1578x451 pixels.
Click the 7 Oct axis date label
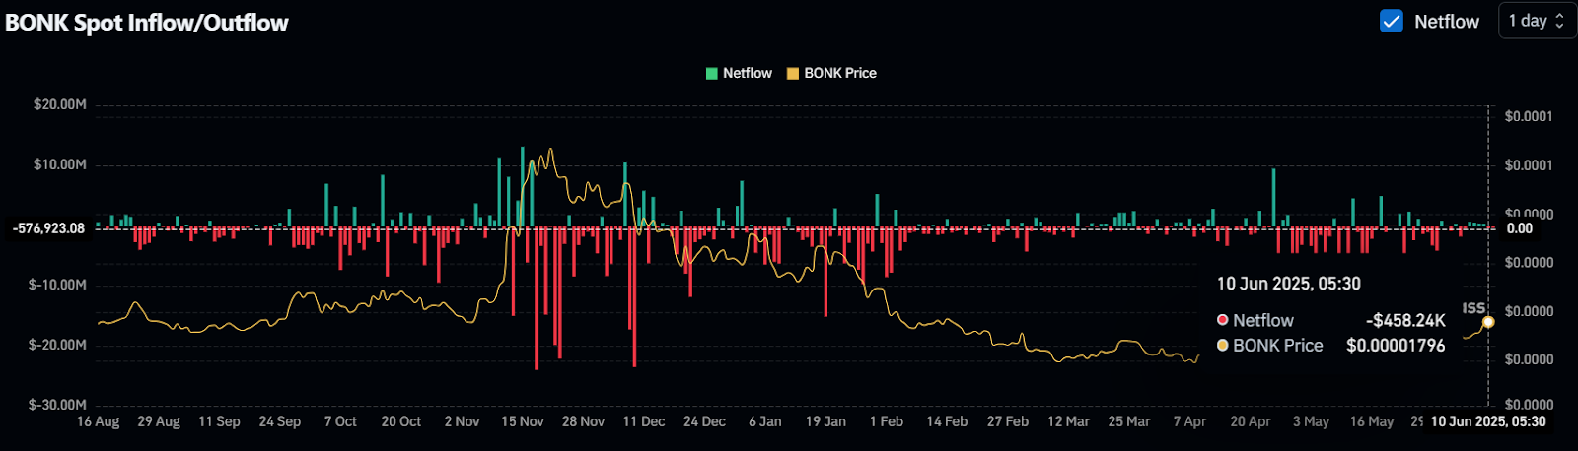(x=340, y=421)
